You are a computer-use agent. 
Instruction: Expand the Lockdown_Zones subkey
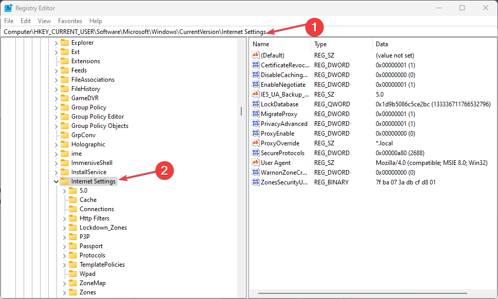[x=65, y=228]
